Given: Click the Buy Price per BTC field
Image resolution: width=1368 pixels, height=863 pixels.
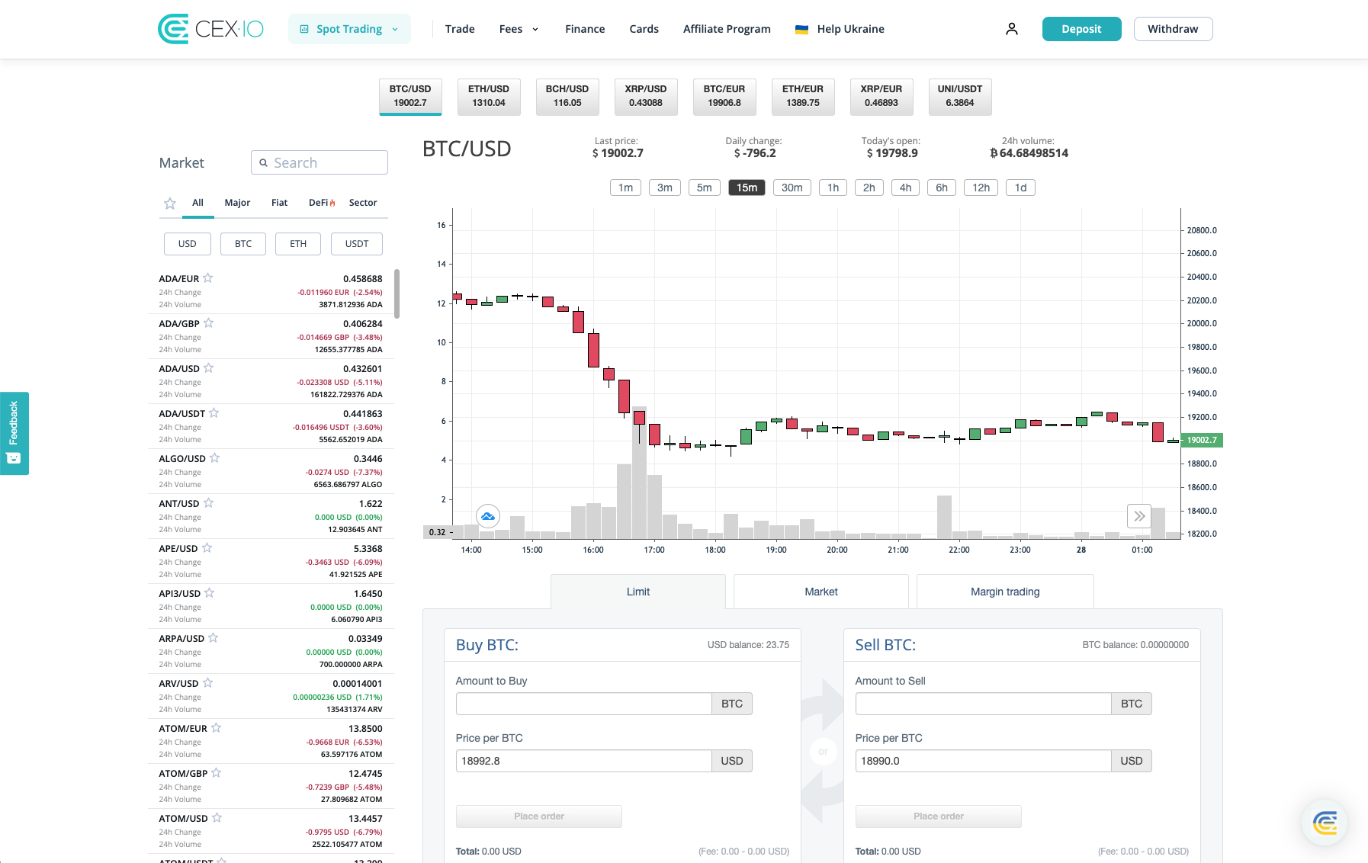Looking at the screenshot, I should (584, 761).
